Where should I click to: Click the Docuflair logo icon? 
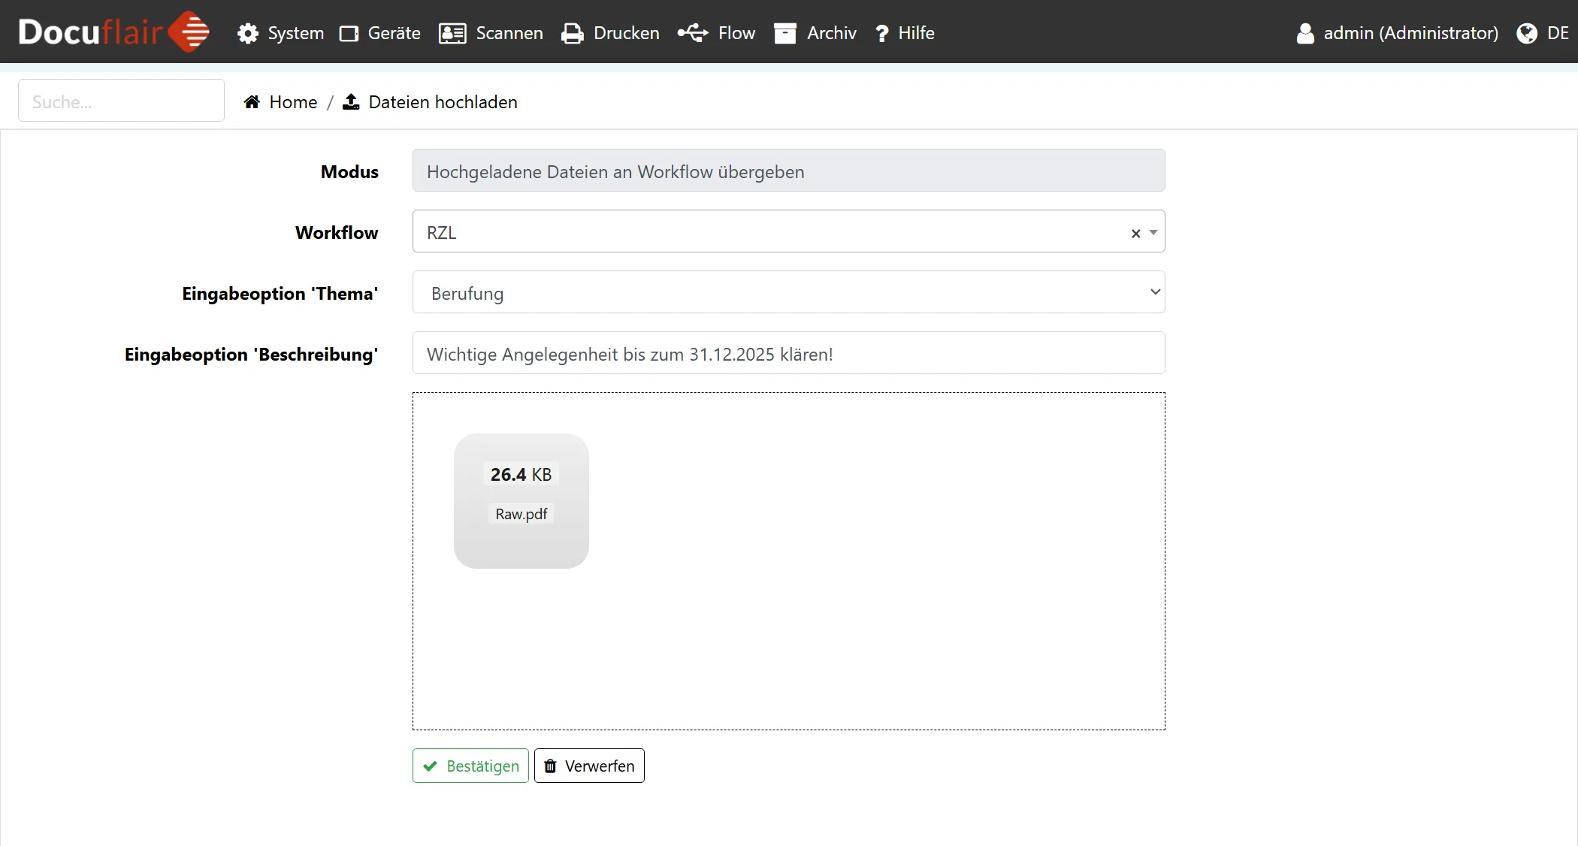189,32
